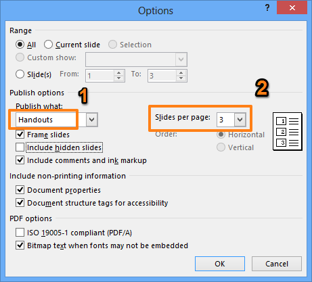Expand the Slides per page dropdown

pyautogui.click(x=240, y=120)
